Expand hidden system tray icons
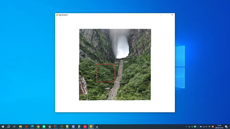The height and width of the screenshot is (129, 230). pyautogui.click(x=186, y=127)
